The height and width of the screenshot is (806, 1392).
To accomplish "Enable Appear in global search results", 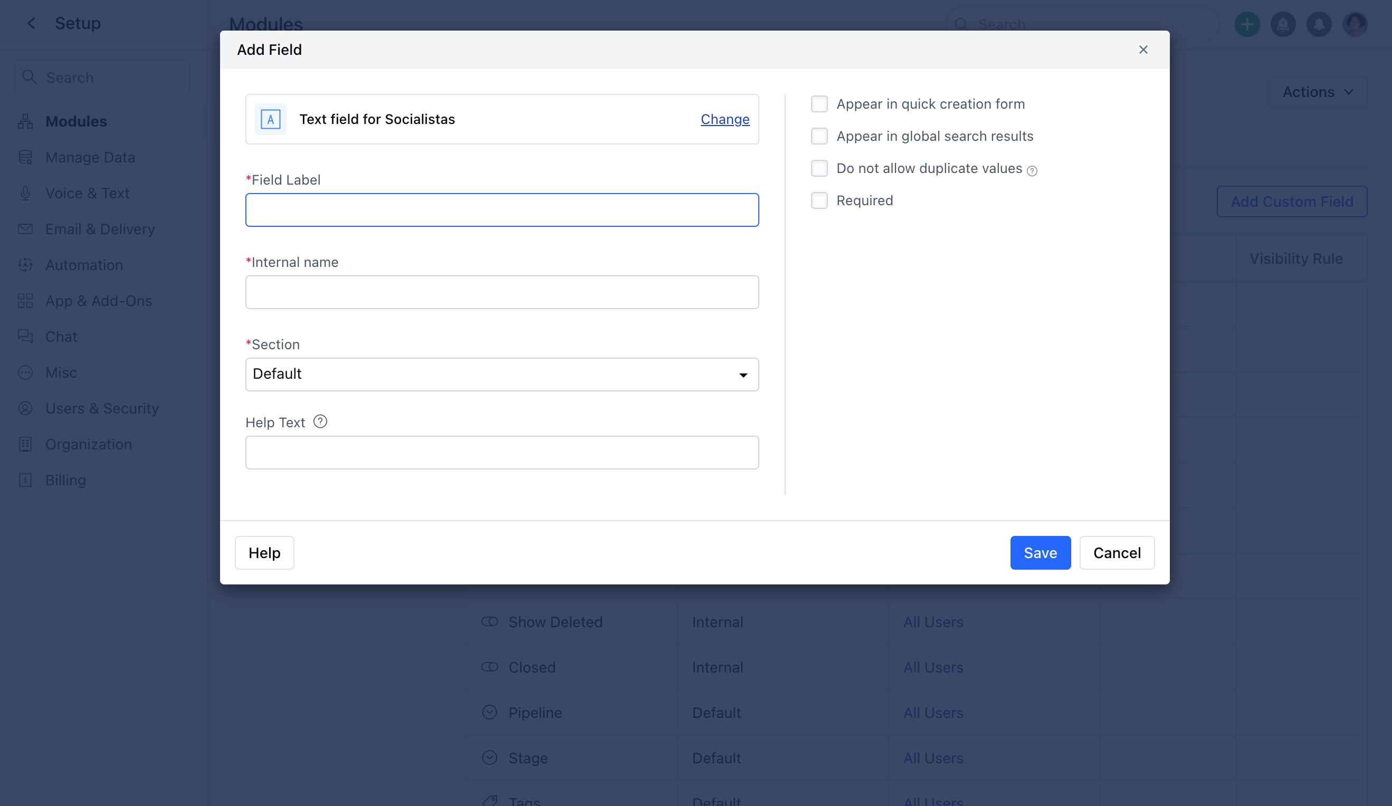I will point(819,136).
